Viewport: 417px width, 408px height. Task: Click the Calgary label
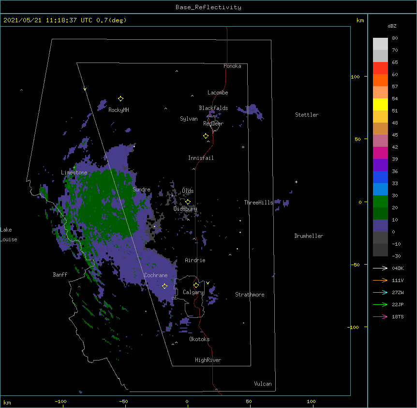[x=193, y=292]
